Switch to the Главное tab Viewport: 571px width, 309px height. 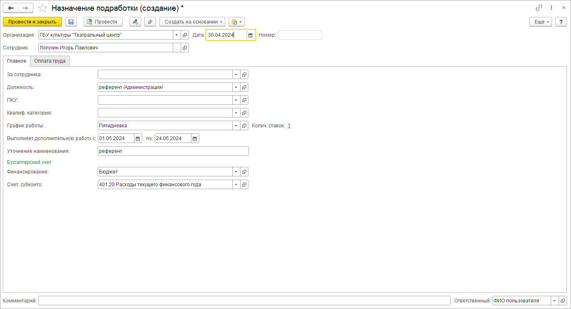tap(17, 61)
